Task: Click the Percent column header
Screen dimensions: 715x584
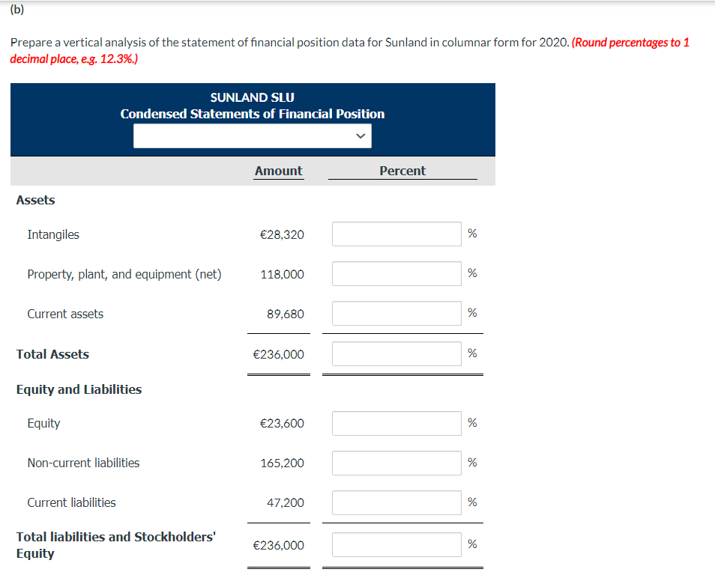Action: pyautogui.click(x=402, y=171)
